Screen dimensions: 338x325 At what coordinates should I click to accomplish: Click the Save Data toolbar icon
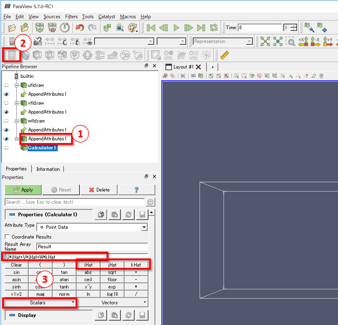(25, 28)
